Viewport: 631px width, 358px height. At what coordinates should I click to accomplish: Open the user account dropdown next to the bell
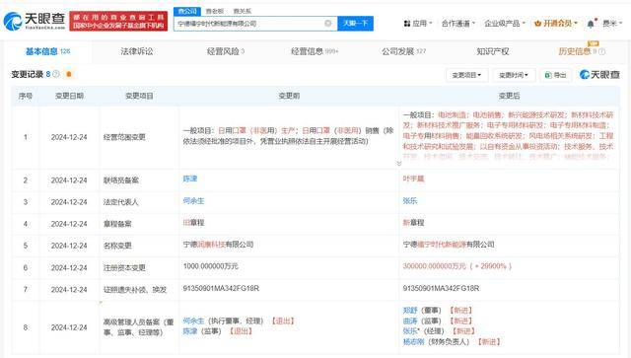click(612, 24)
